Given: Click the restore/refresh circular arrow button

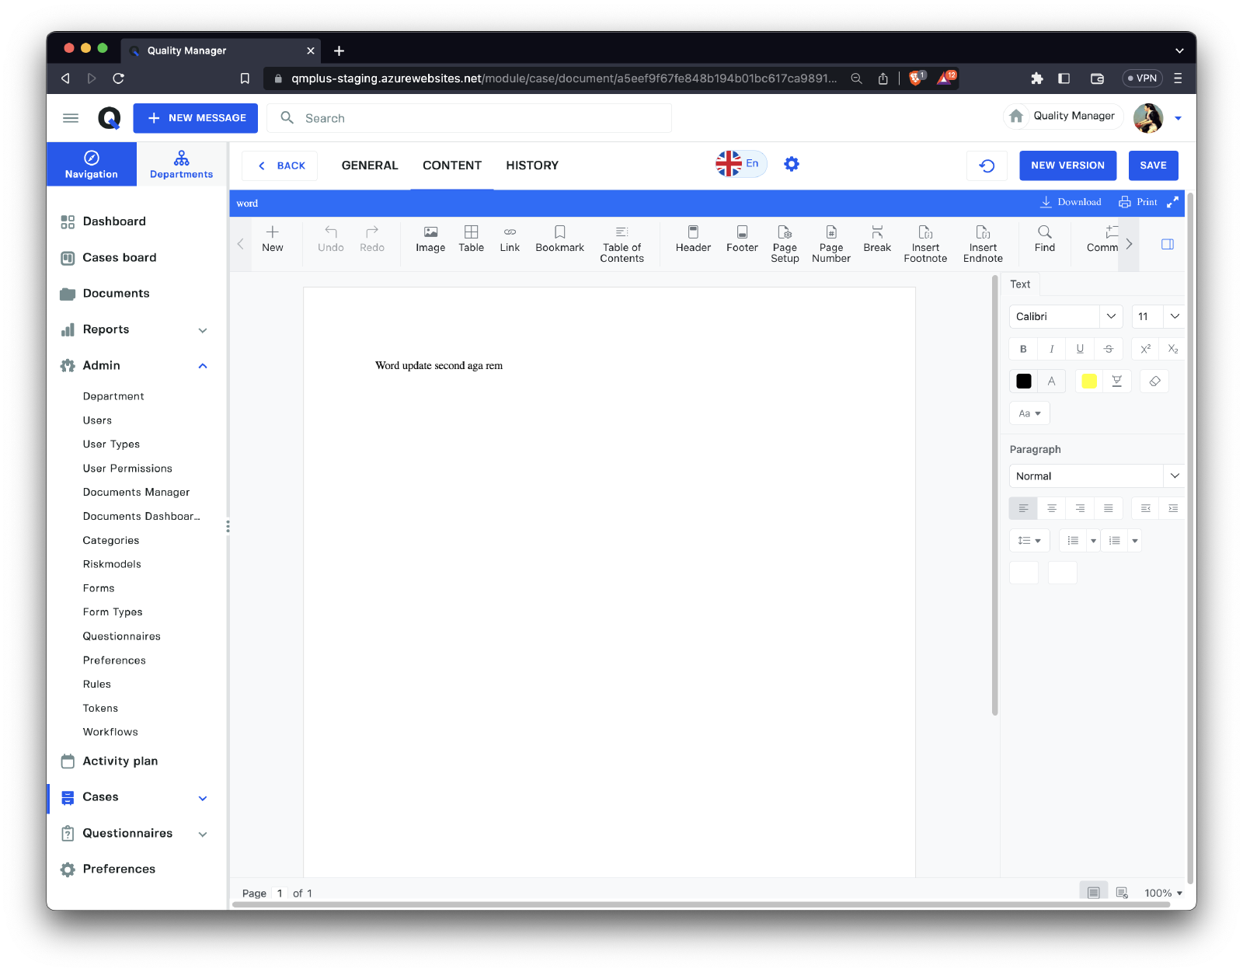Looking at the screenshot, I should [987, 165].
